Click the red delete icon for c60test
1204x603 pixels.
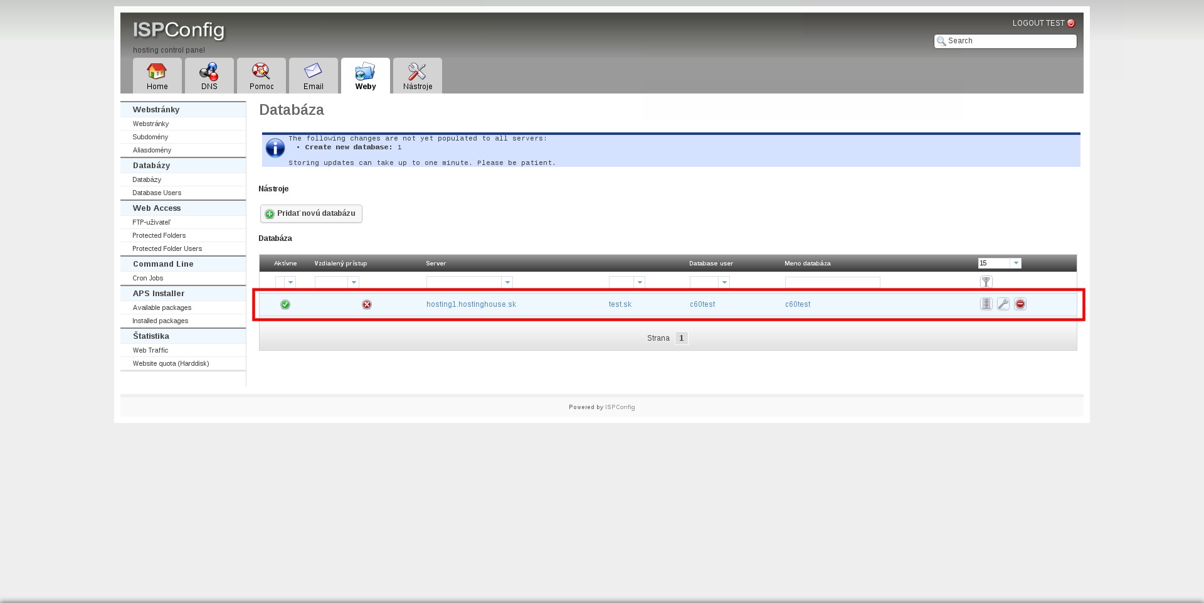click(1020, 304)
